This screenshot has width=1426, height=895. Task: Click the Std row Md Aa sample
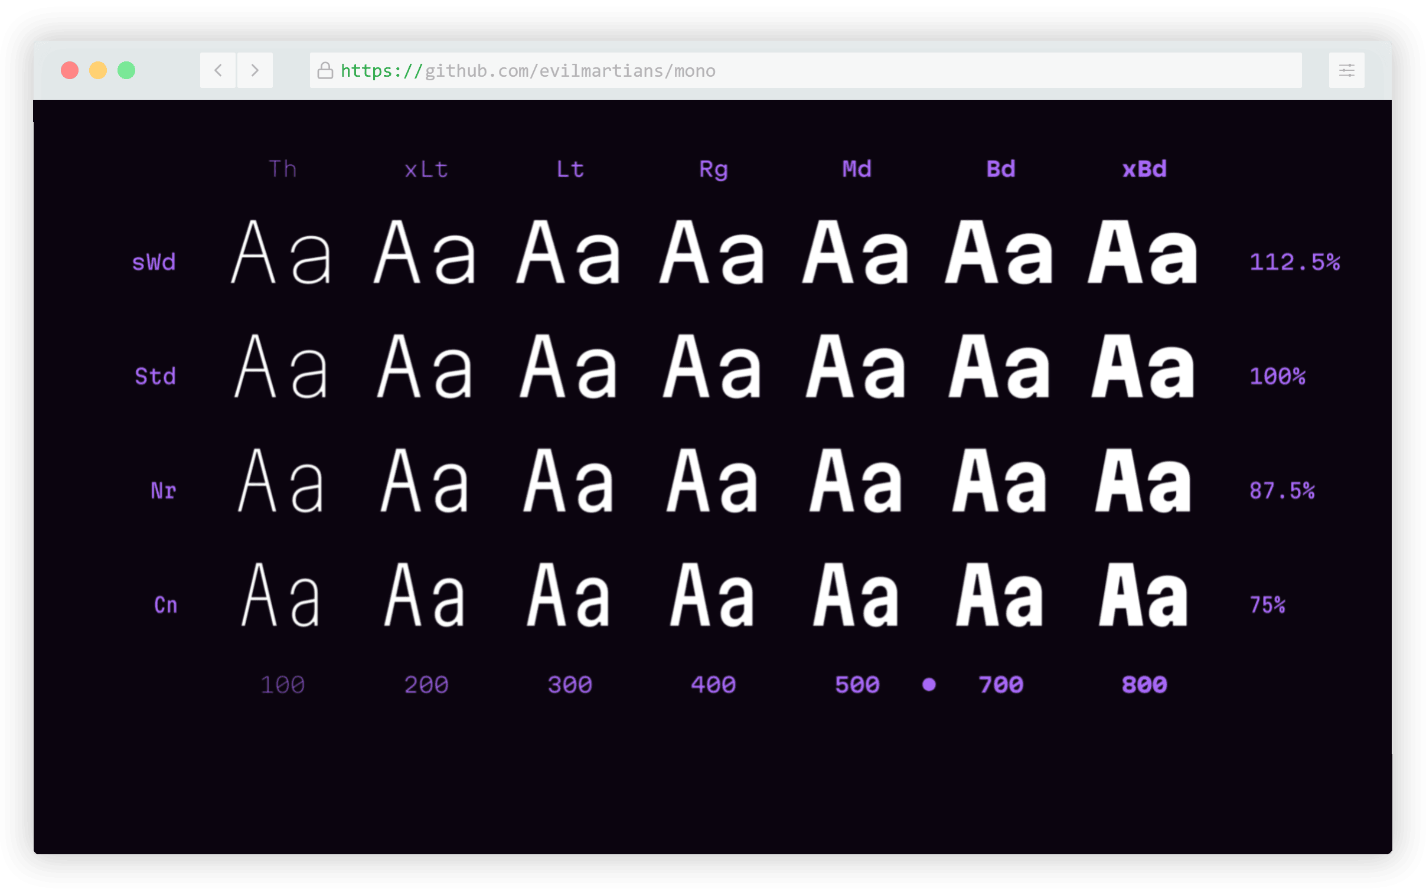[x=856, y=367]
